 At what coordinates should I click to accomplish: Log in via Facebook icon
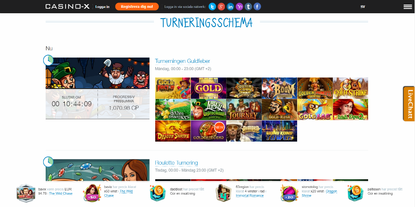[257, 7]
